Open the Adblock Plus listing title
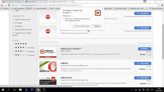 pos(66,78)
